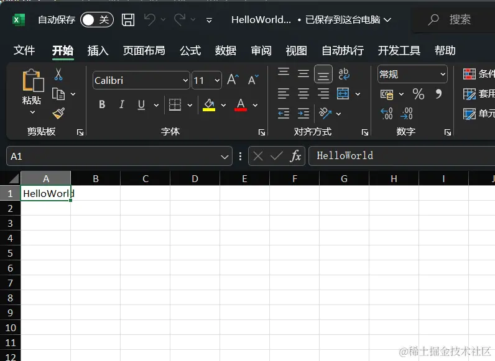Screen dimensions: 495x361
Task: Expand the Name Box dropdown arrow
Action: [224, 157]
